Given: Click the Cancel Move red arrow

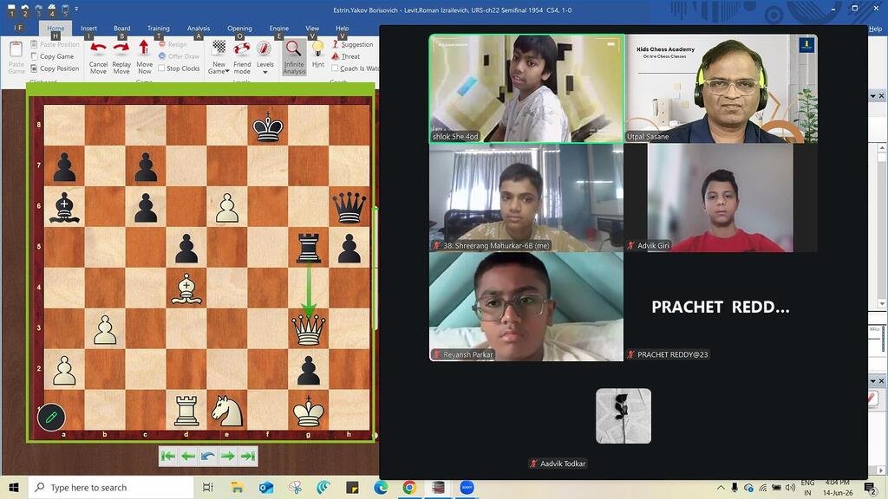Looking at the screenshot, I should pos(98,49).
